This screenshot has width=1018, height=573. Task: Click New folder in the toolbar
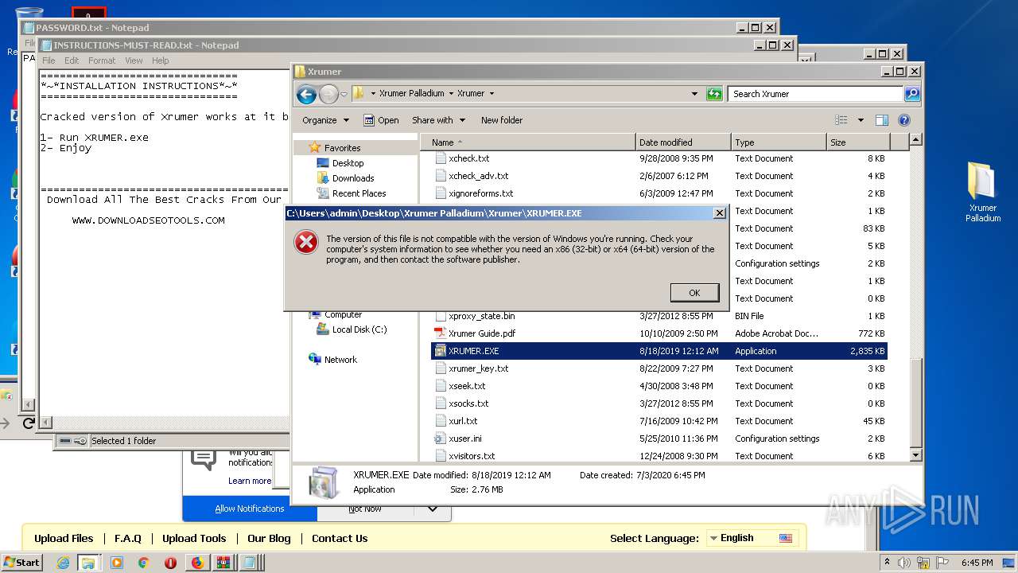coord(502,120)
